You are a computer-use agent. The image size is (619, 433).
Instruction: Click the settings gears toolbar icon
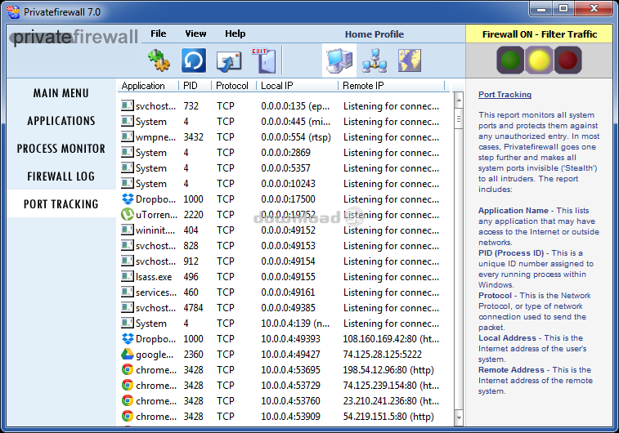click(157, 60)
